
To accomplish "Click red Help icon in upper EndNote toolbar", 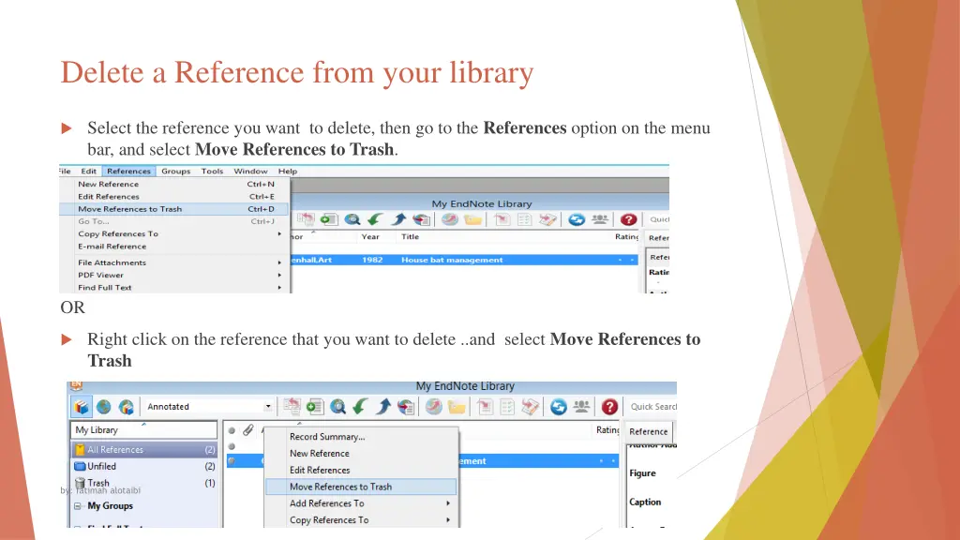I will click(x=628, y=219).
